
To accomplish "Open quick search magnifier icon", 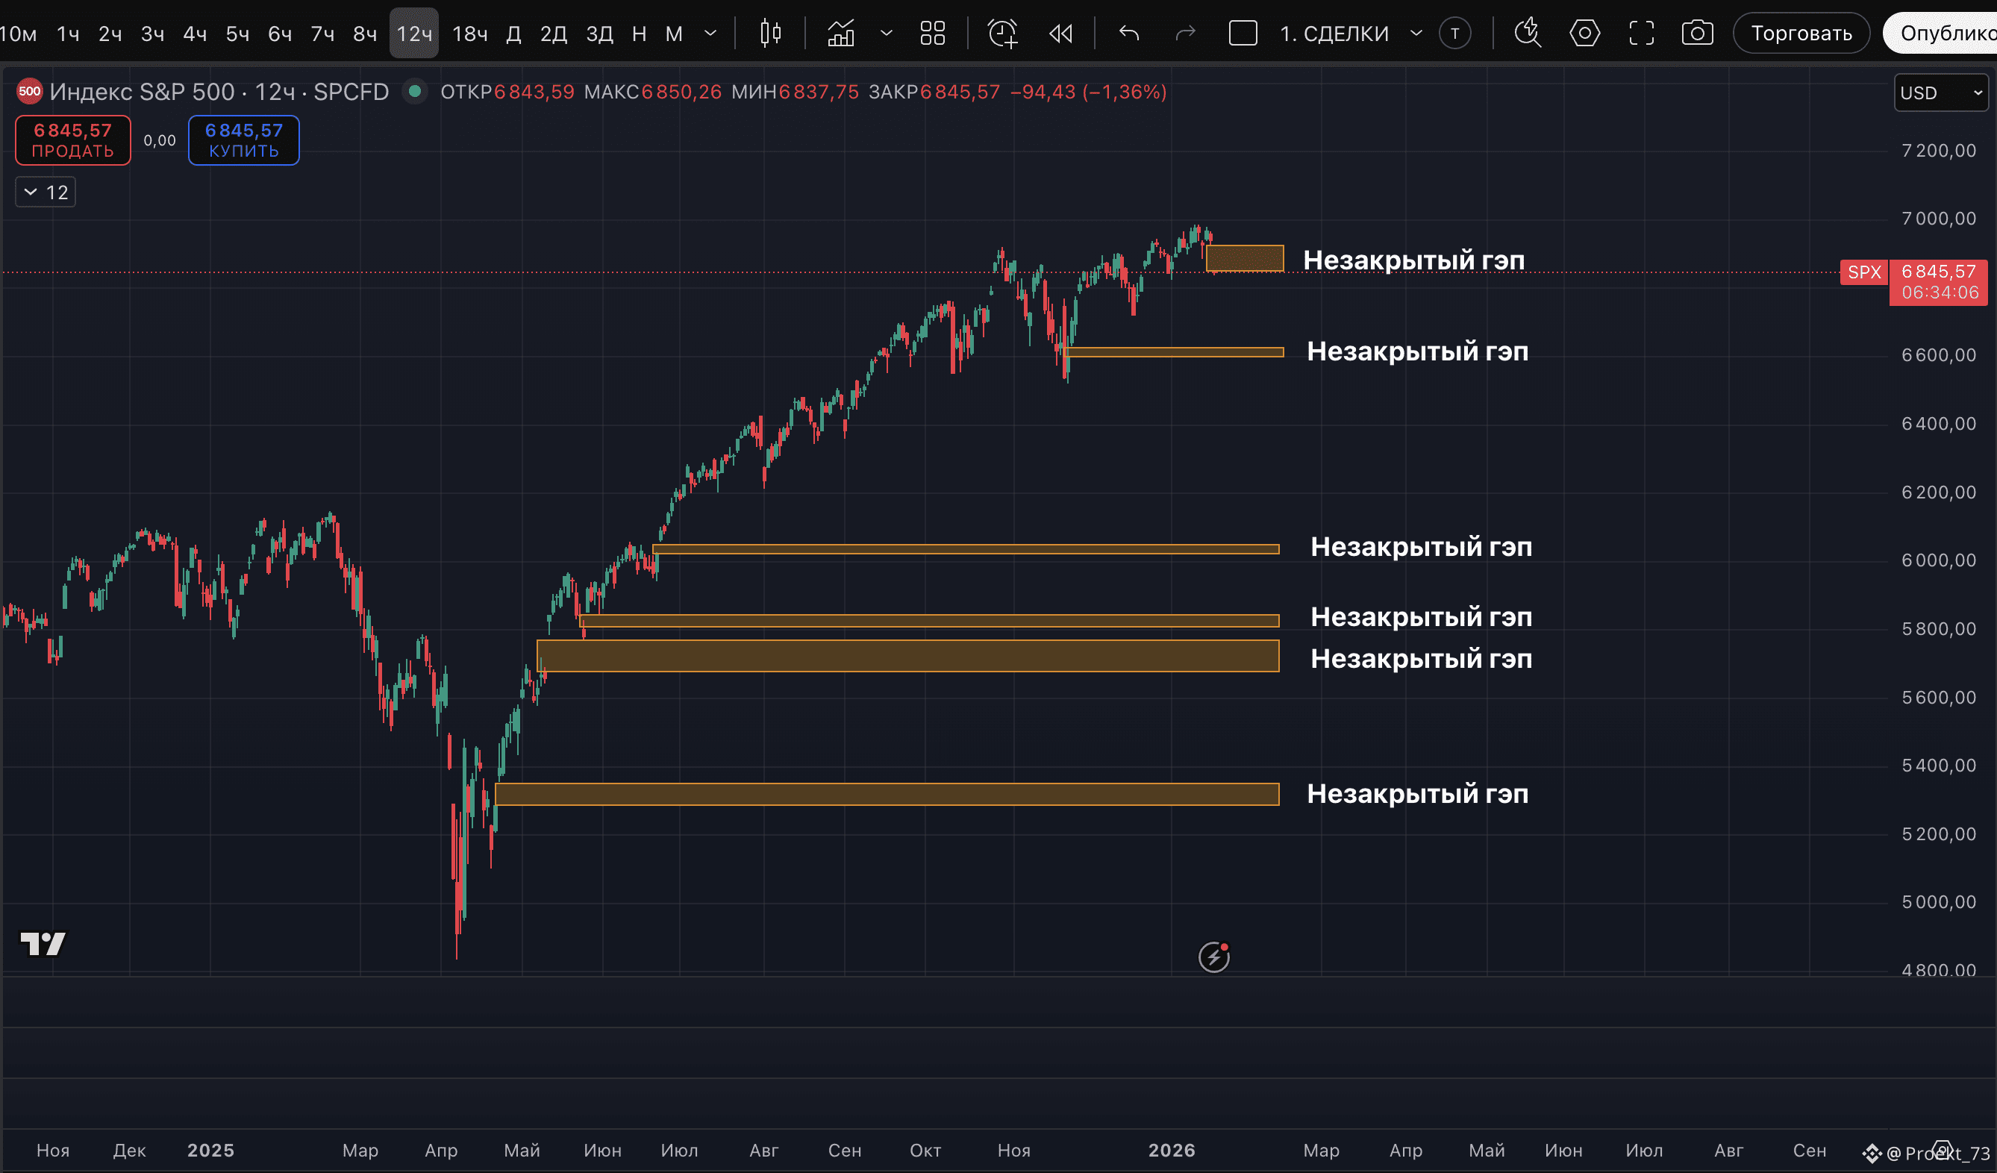I will (1527, 34).
